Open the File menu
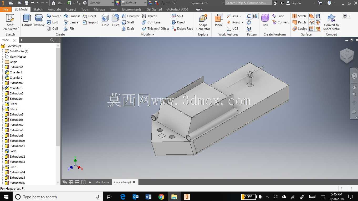 coord(6,9)
